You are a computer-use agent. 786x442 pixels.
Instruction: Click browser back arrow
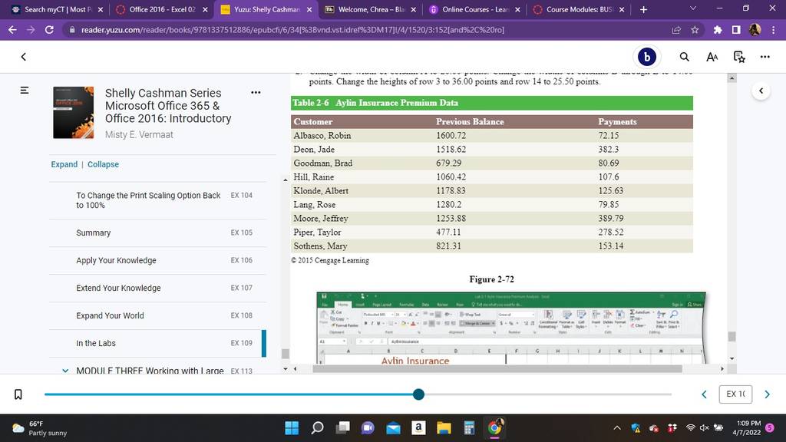(x=12, y=30)
